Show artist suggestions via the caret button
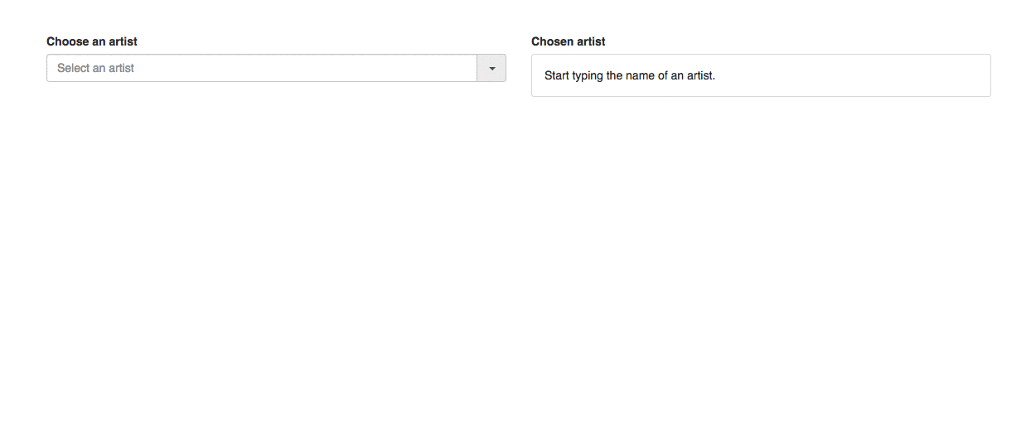Viewport: 1031px width, 438px height. (x=491, y=68)
